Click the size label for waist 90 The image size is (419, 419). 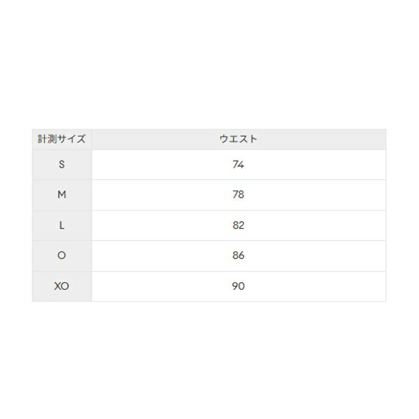(61, 286)
